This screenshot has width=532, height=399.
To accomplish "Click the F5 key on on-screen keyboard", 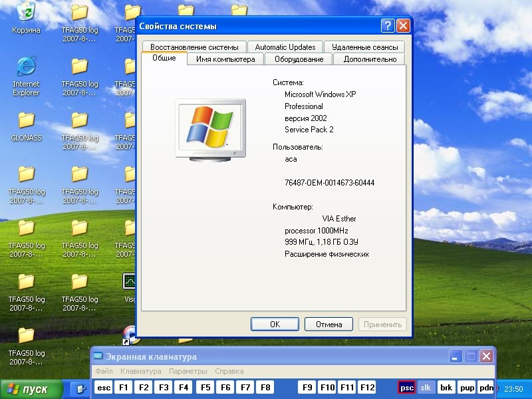I will tap(205, 388).
